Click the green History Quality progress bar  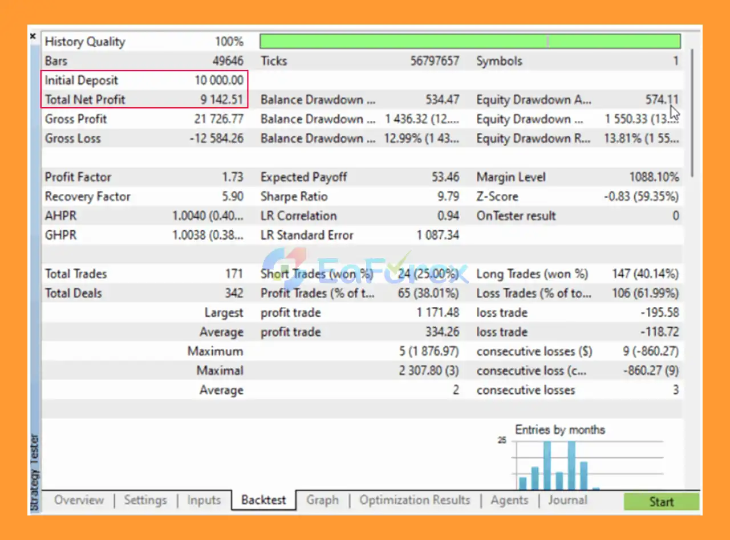coord(471,40)
